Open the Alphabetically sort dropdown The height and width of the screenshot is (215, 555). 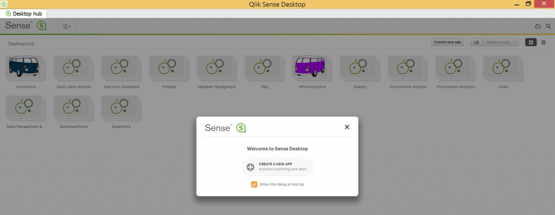coord(501,42)
